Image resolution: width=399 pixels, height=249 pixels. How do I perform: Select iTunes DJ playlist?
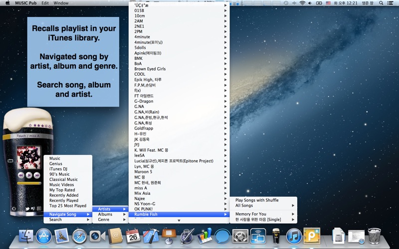click(68, 169)
